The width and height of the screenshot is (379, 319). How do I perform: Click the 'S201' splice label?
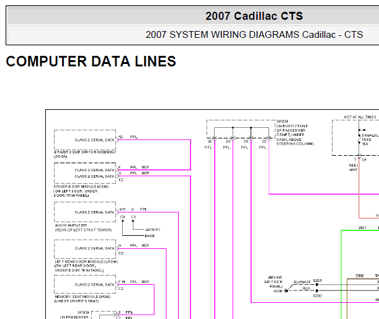click(x=318, y=281)
